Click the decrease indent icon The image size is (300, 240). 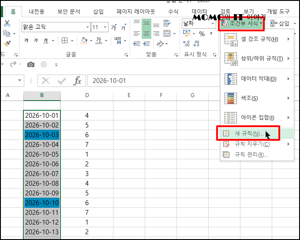click(137, 44)
